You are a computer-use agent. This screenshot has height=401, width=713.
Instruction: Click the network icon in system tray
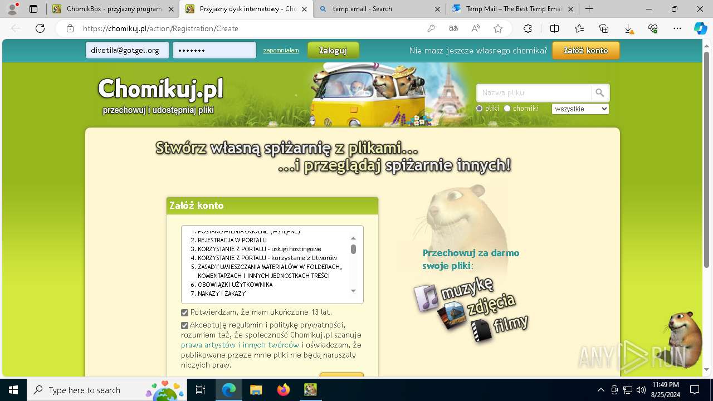click(628, 390)
